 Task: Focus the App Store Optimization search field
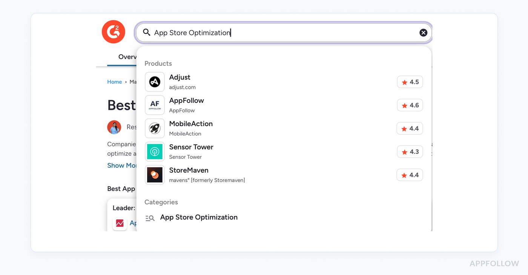[284, 33]
